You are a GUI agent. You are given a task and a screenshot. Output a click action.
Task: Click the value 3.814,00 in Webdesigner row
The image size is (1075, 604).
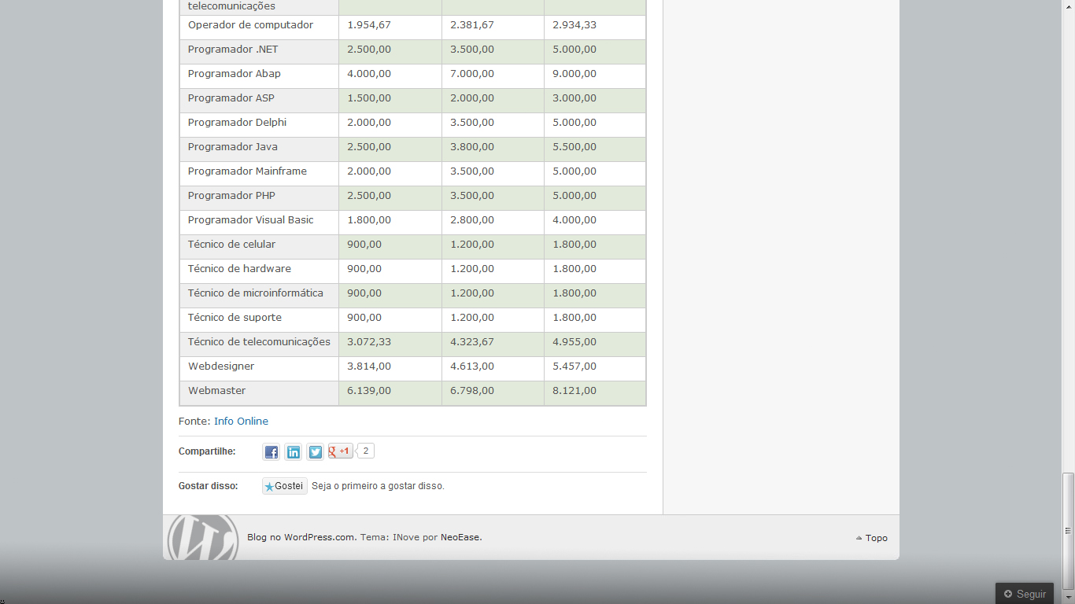tap(369, 366)
